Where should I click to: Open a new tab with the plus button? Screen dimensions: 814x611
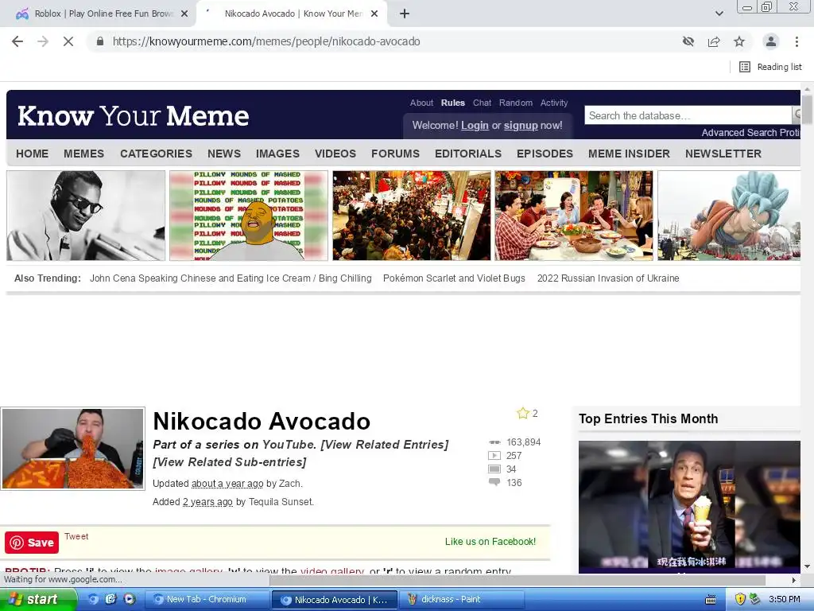point(405,14)
